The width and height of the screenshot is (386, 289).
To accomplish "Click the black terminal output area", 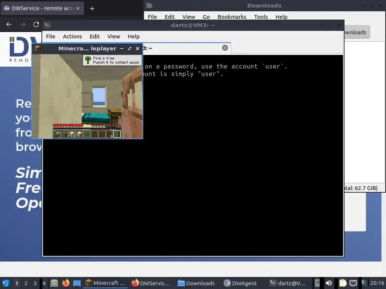I will [193, 155].
